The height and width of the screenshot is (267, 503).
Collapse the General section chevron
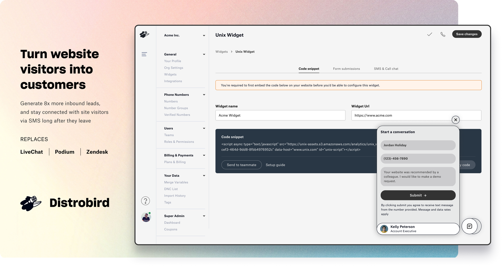point(204,54)
